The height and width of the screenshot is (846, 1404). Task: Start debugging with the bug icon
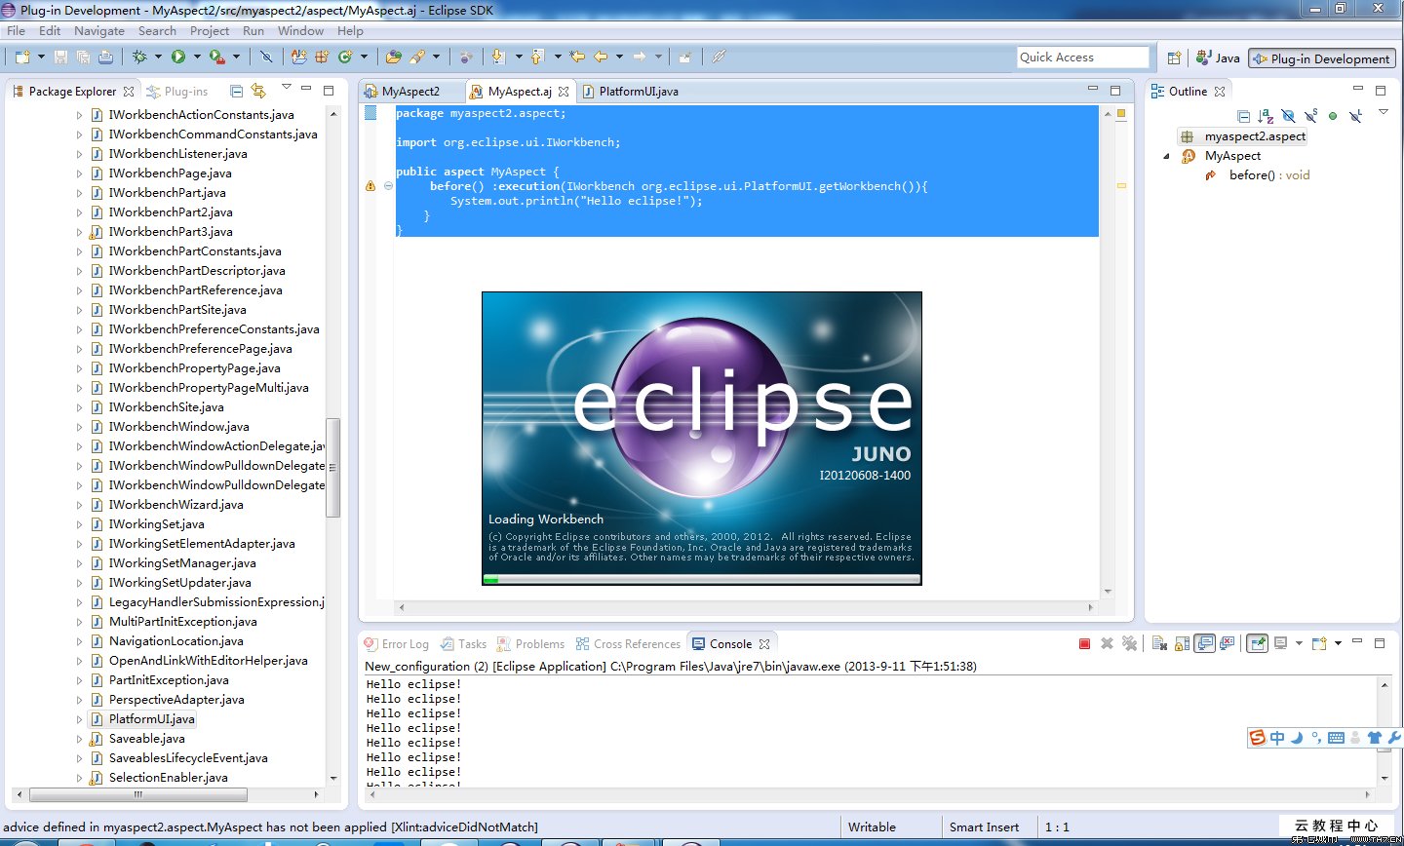[x=139, y=57]
